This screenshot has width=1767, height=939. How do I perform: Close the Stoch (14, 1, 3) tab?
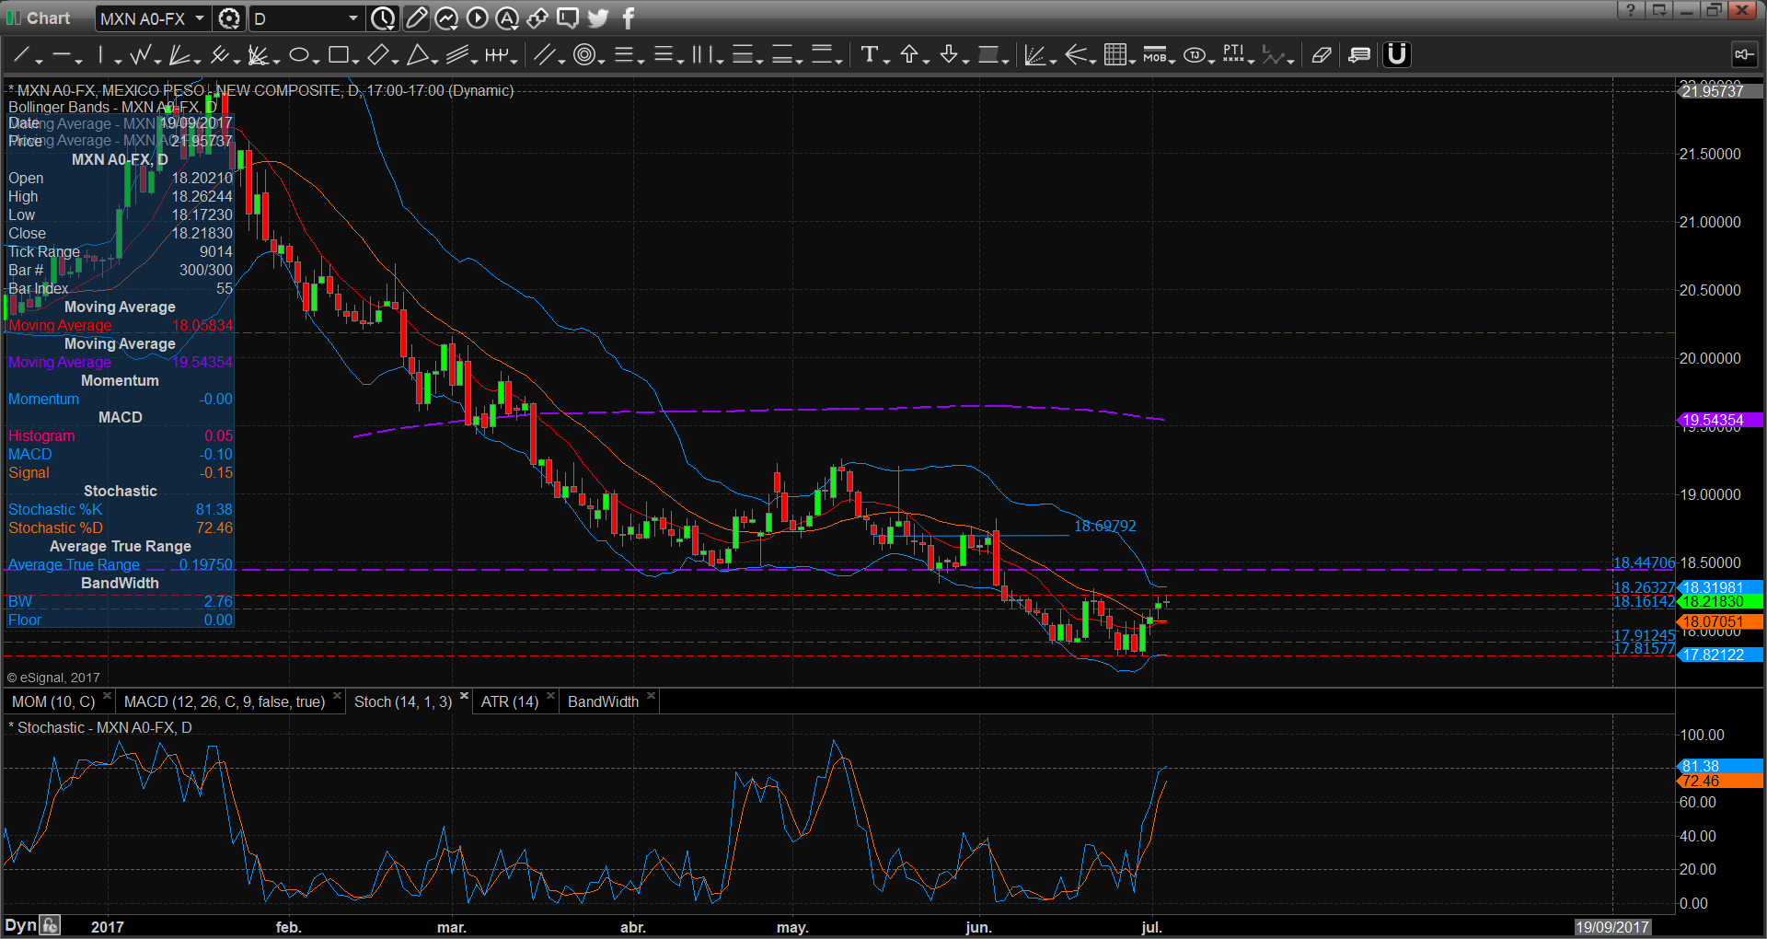coord(465,696)
